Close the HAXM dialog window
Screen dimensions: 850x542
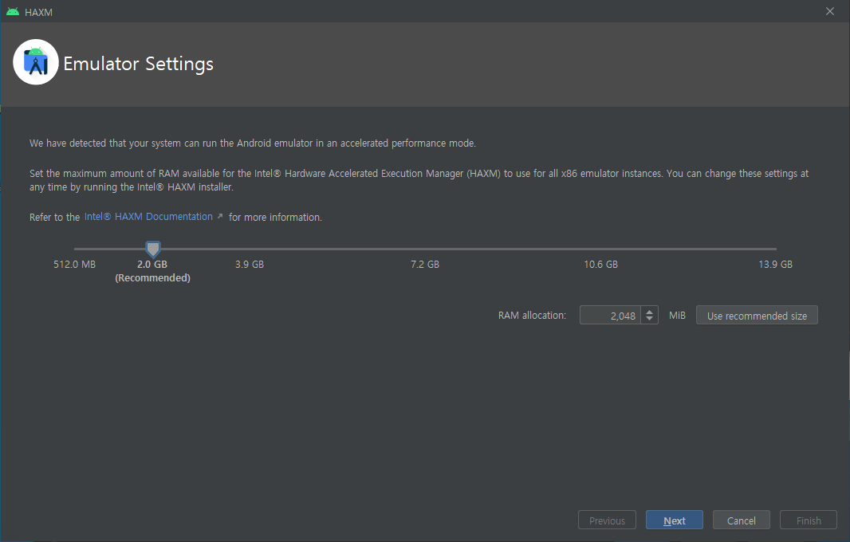830,11
